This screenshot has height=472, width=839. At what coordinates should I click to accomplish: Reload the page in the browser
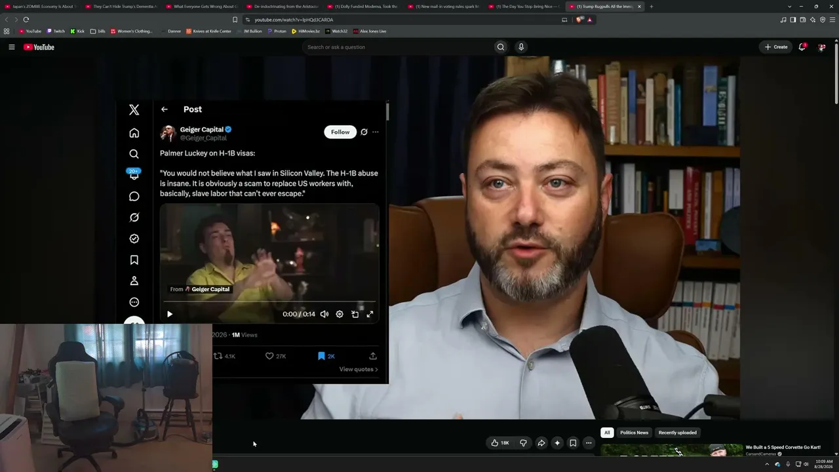pos(26,20)
